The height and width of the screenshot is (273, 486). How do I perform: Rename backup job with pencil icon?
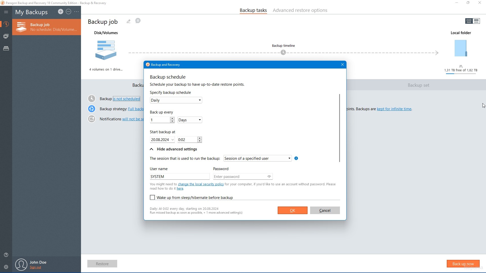click(x=129, y=21)
